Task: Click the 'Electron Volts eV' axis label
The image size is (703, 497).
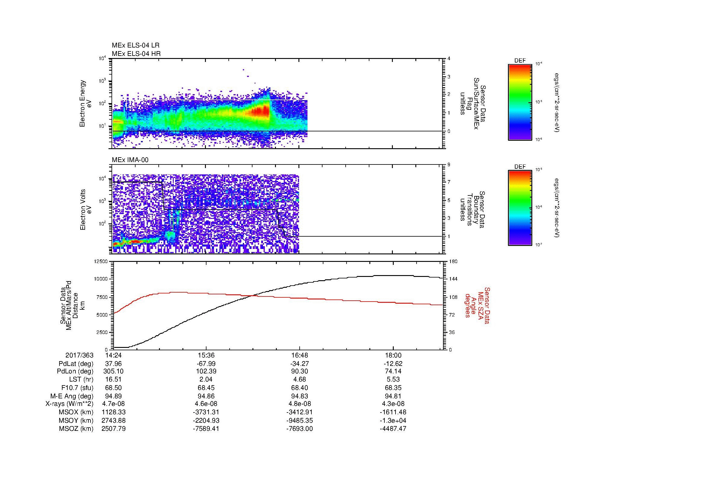Action: (x=86, y=210)
